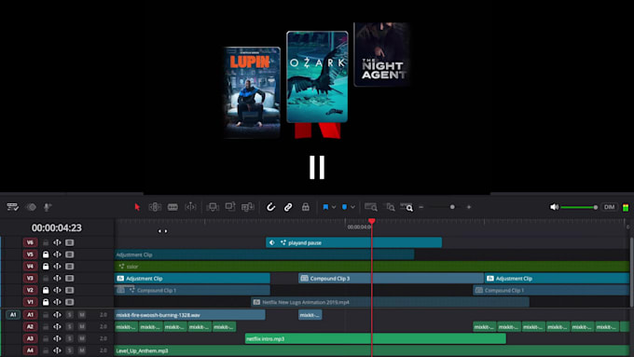Mute the A4 audio track
The image size is (634, 357).
(82, 350)
